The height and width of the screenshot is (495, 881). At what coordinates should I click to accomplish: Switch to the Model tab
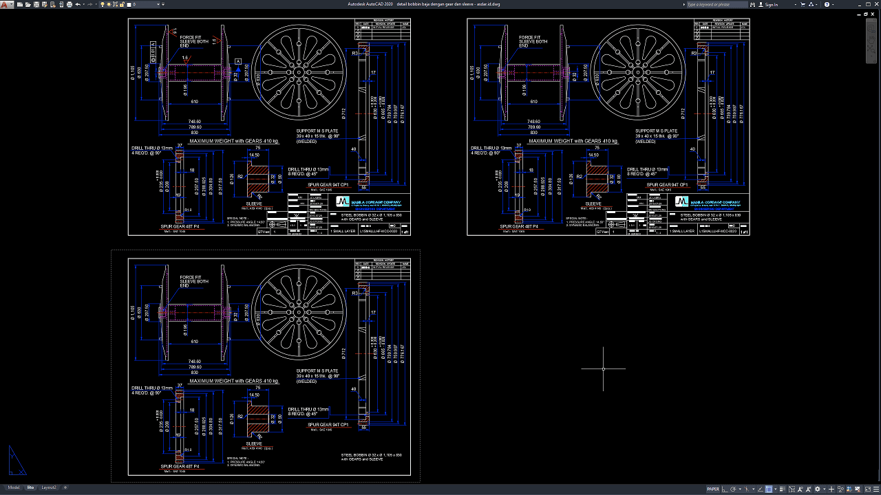13,487
